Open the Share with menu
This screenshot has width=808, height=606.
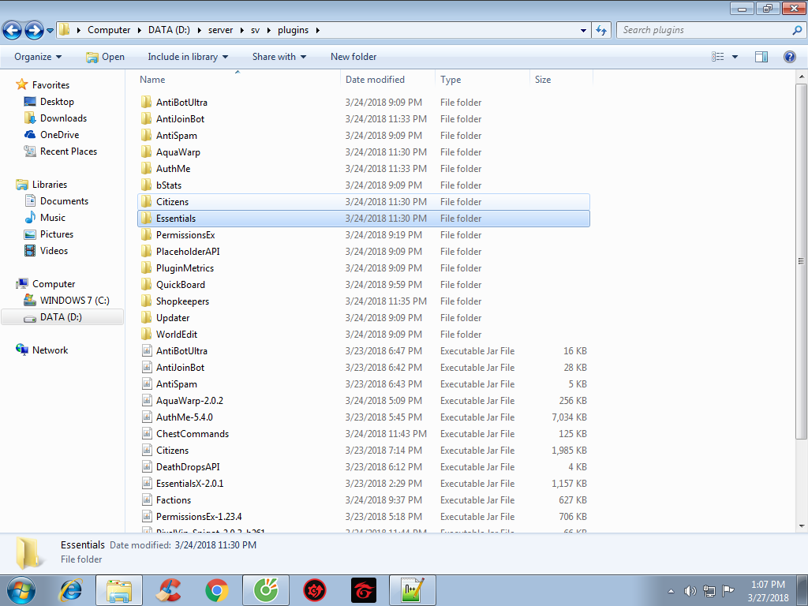279,57
